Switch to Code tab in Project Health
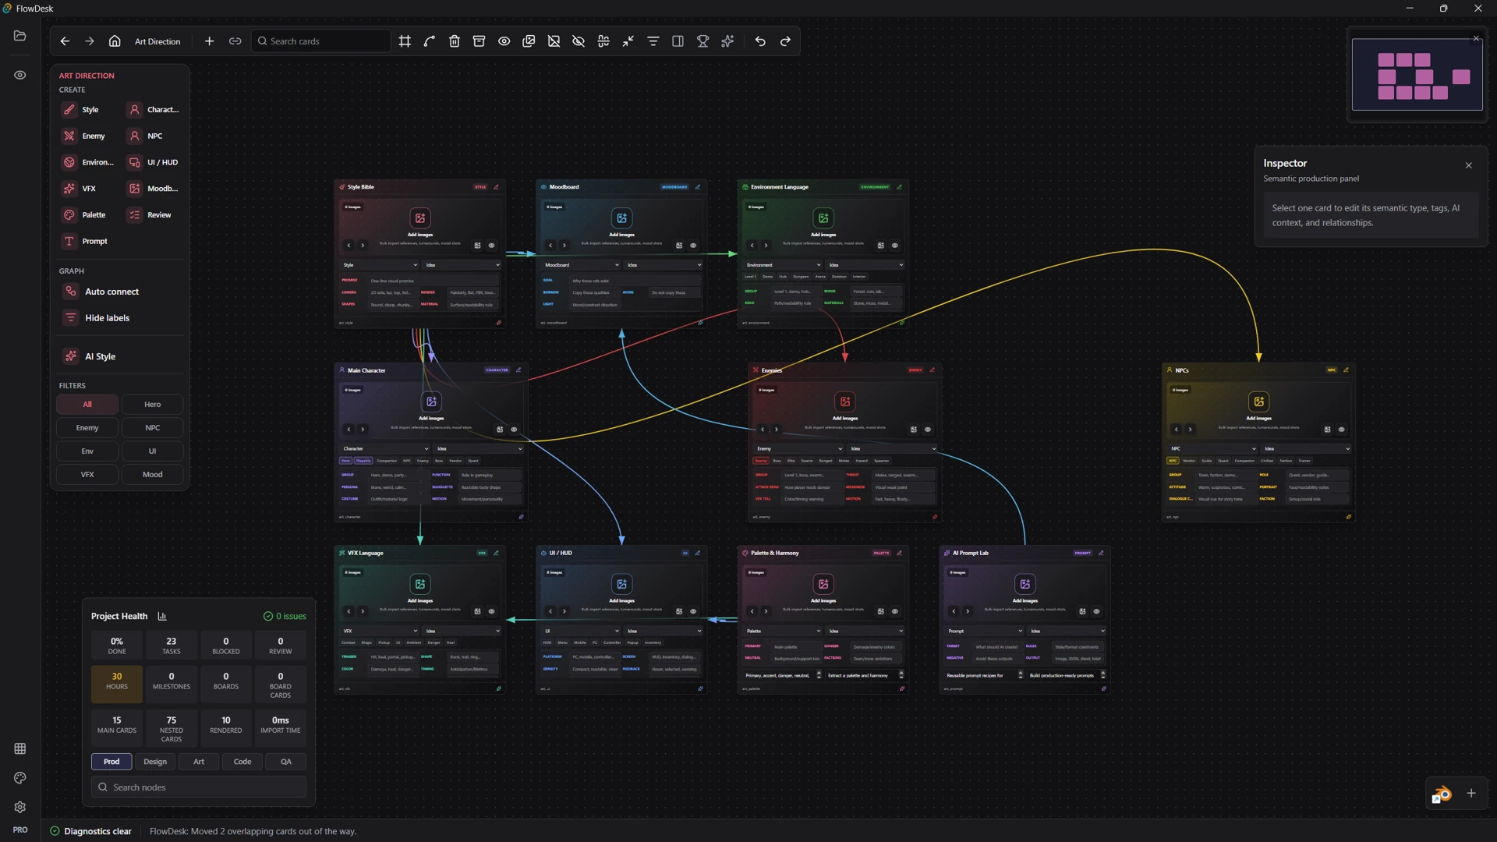Image resolution: width=1497 pixels, height=842 pixels. point(242,762)
